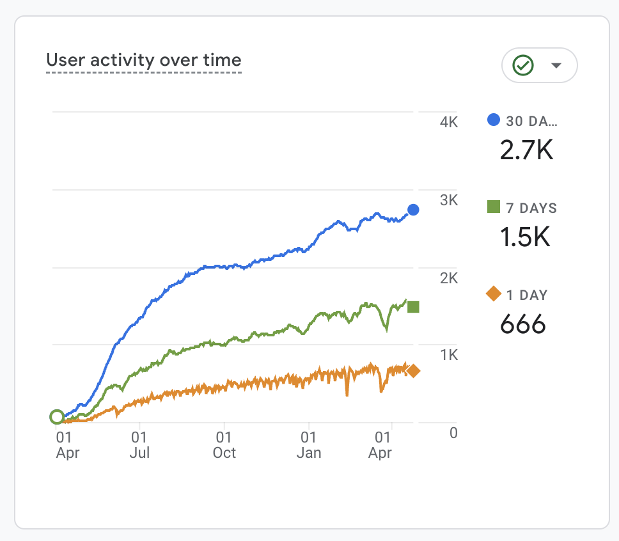
Task: Click the green 7 days legend square
Action: 494,207
